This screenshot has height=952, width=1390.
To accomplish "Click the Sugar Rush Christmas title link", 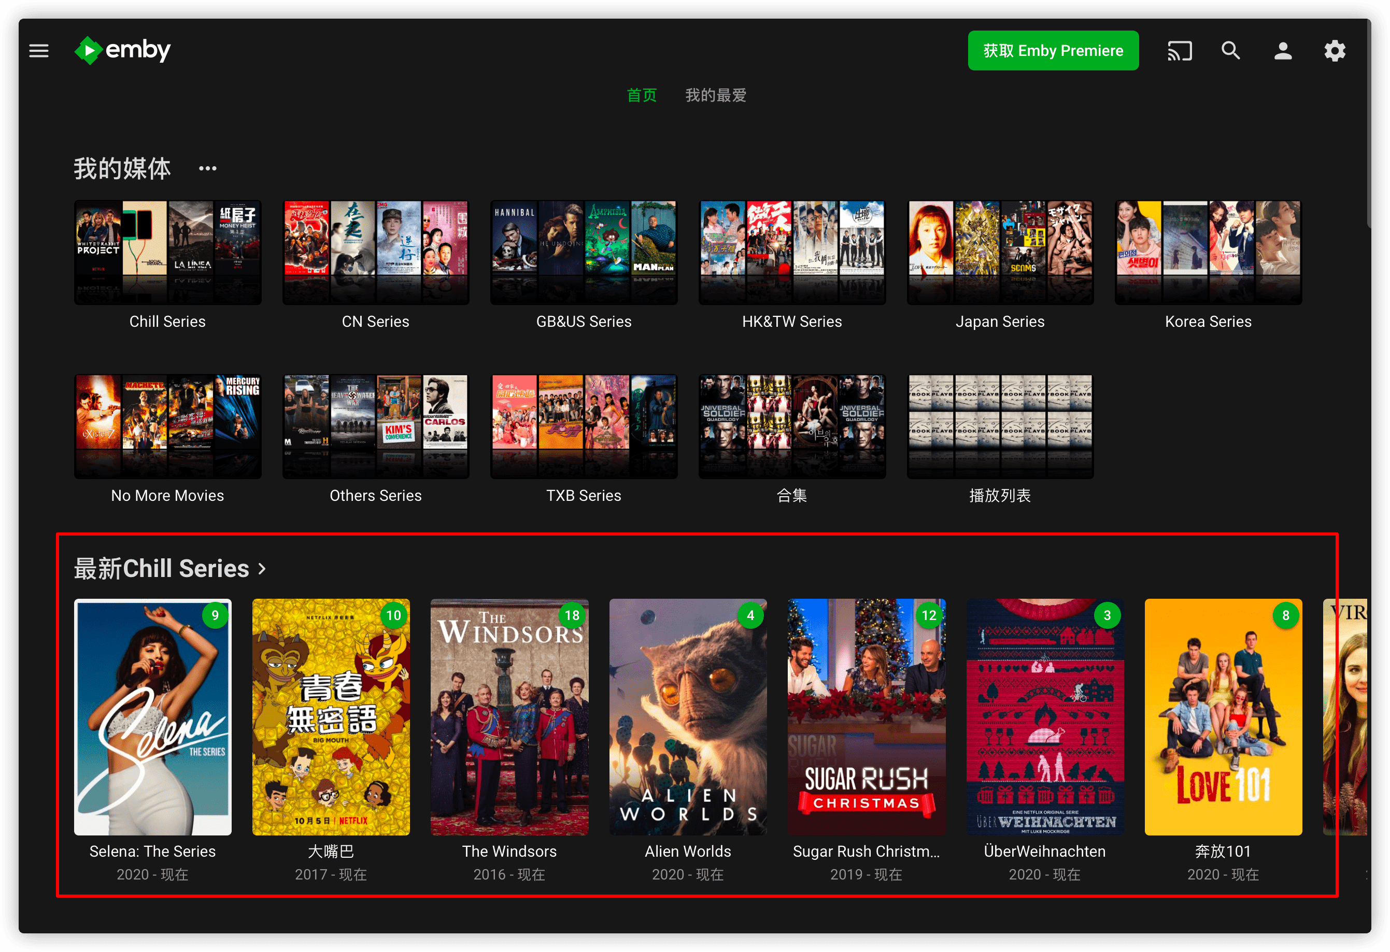I will [x=866, y=851].
